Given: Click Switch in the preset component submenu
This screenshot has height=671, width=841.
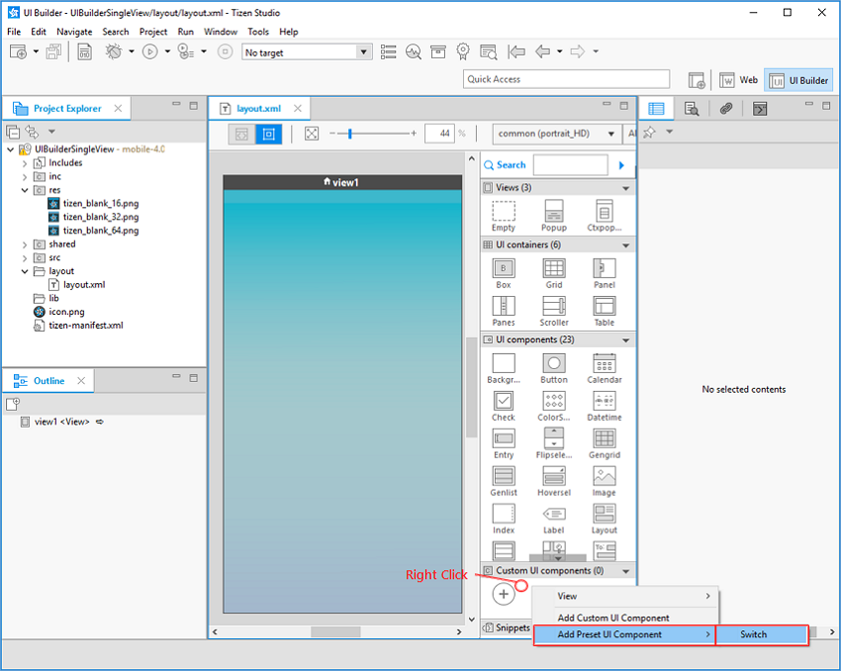Looking at the screenshot, I should (x=761, y=634).
